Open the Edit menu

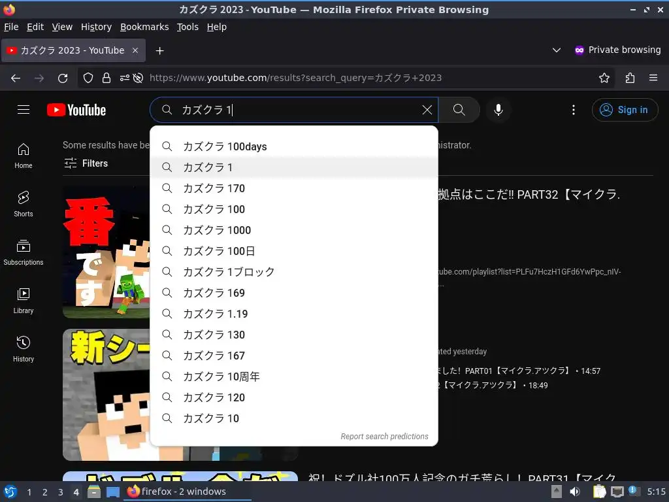pos(35,27)
